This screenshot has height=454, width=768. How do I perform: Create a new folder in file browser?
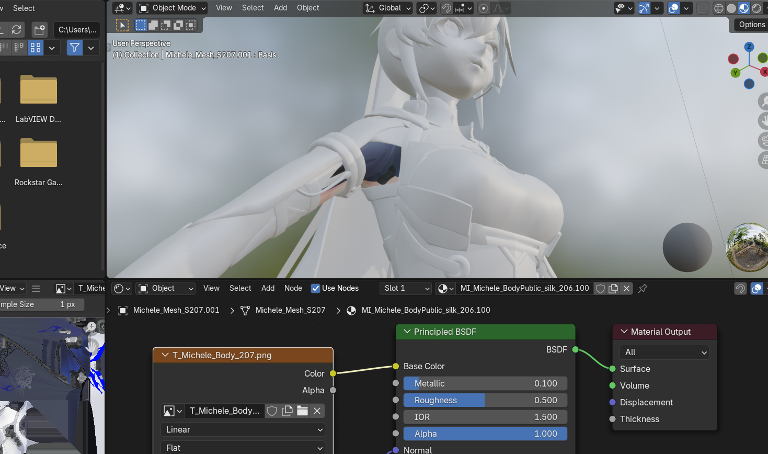(x=40, y=29)
